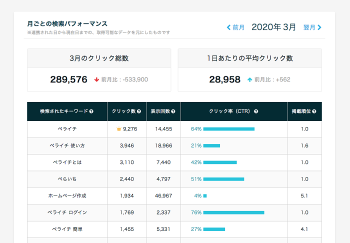Select keyword cell ペライチ 使い方

(x=67, y=145)
